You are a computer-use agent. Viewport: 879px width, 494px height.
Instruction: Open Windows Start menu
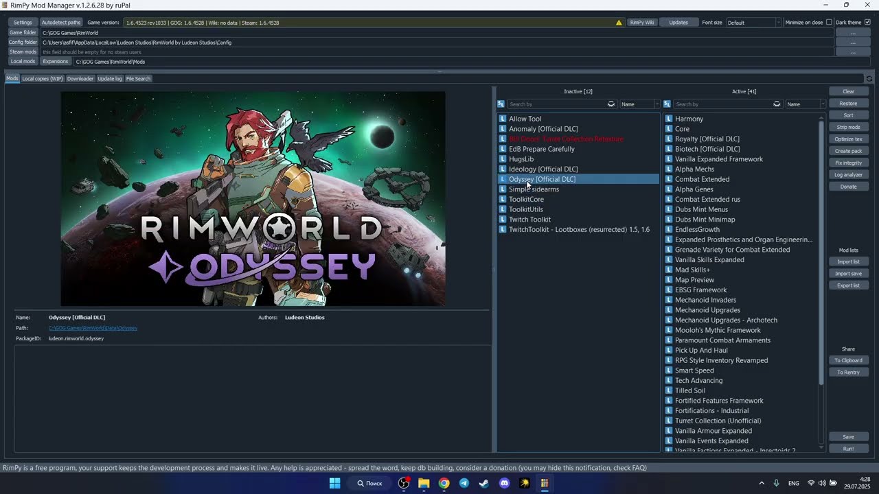click(334, 483)
